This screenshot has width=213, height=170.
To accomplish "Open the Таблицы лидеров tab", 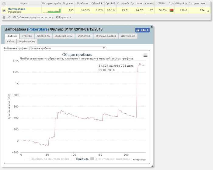I will (106, 36).
